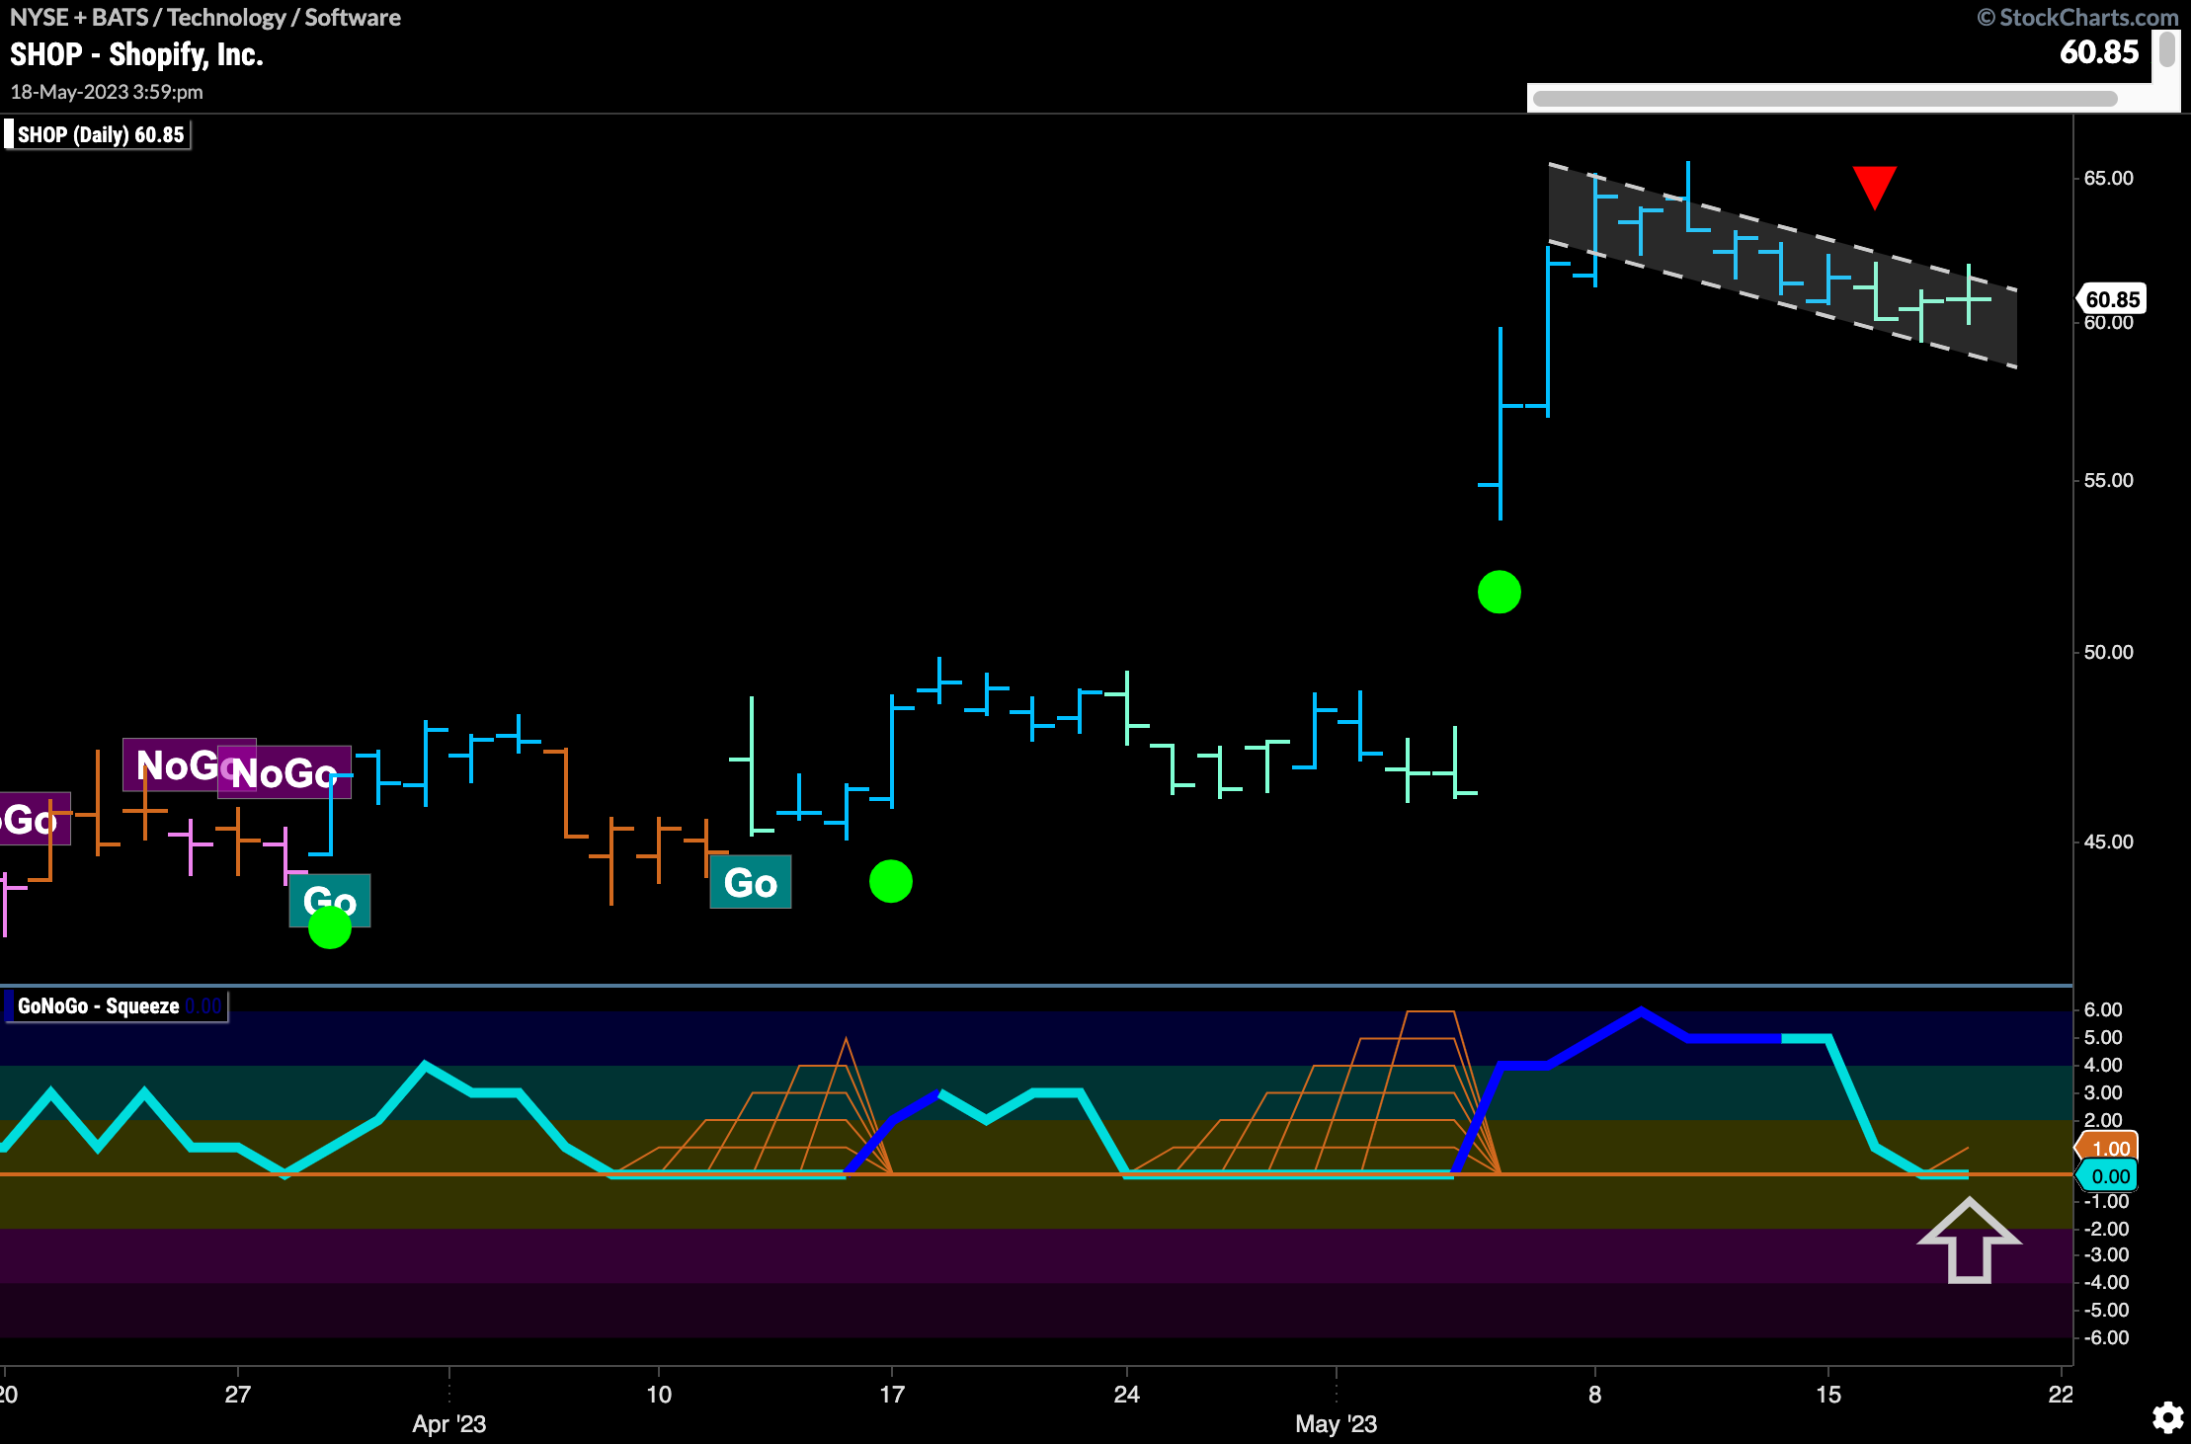Click the 6.00 oscillator axis label
Image resolution: width=2191 pixels, height=1444 pixels.
[2102, 1009]
